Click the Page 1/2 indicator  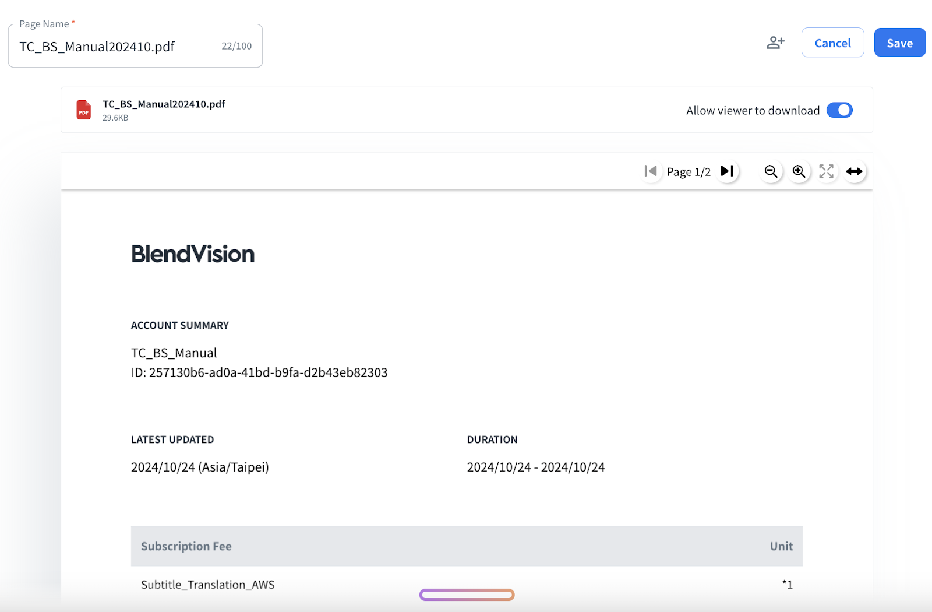pyautogui.click(x=689, y=172)
